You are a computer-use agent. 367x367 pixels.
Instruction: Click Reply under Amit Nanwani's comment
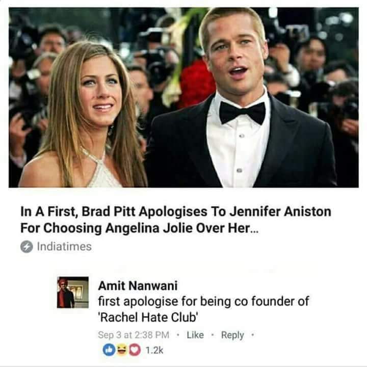(x=232, y=335)
